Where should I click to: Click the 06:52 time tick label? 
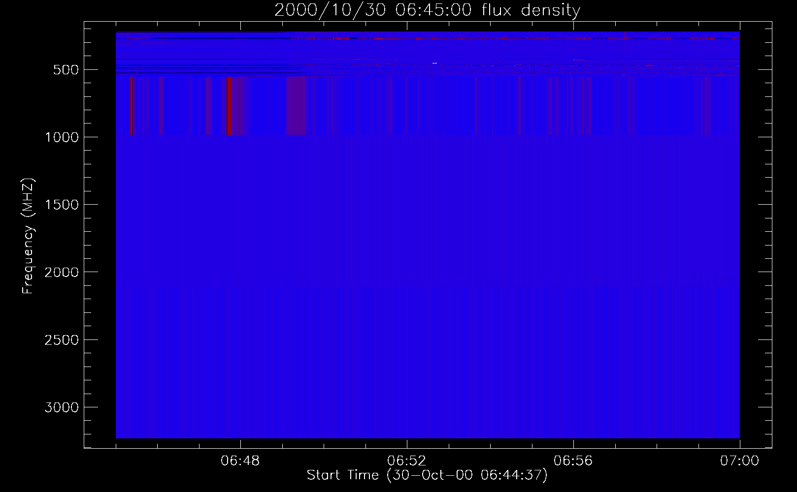[406, 461]
